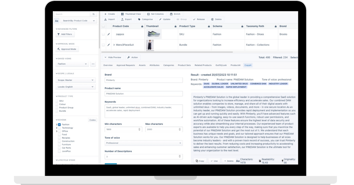Check the Food schema checkbox
The height and width of the screenshot is (185, 354).
59,135
